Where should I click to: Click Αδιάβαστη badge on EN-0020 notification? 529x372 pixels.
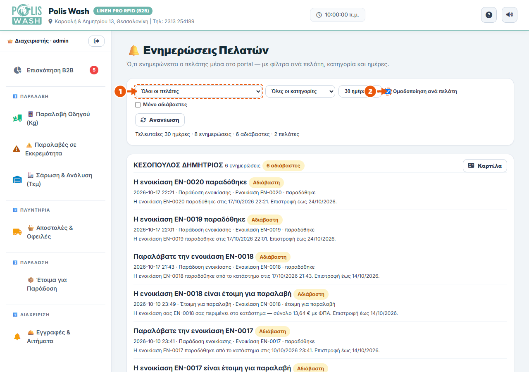(x=266, y=183)
